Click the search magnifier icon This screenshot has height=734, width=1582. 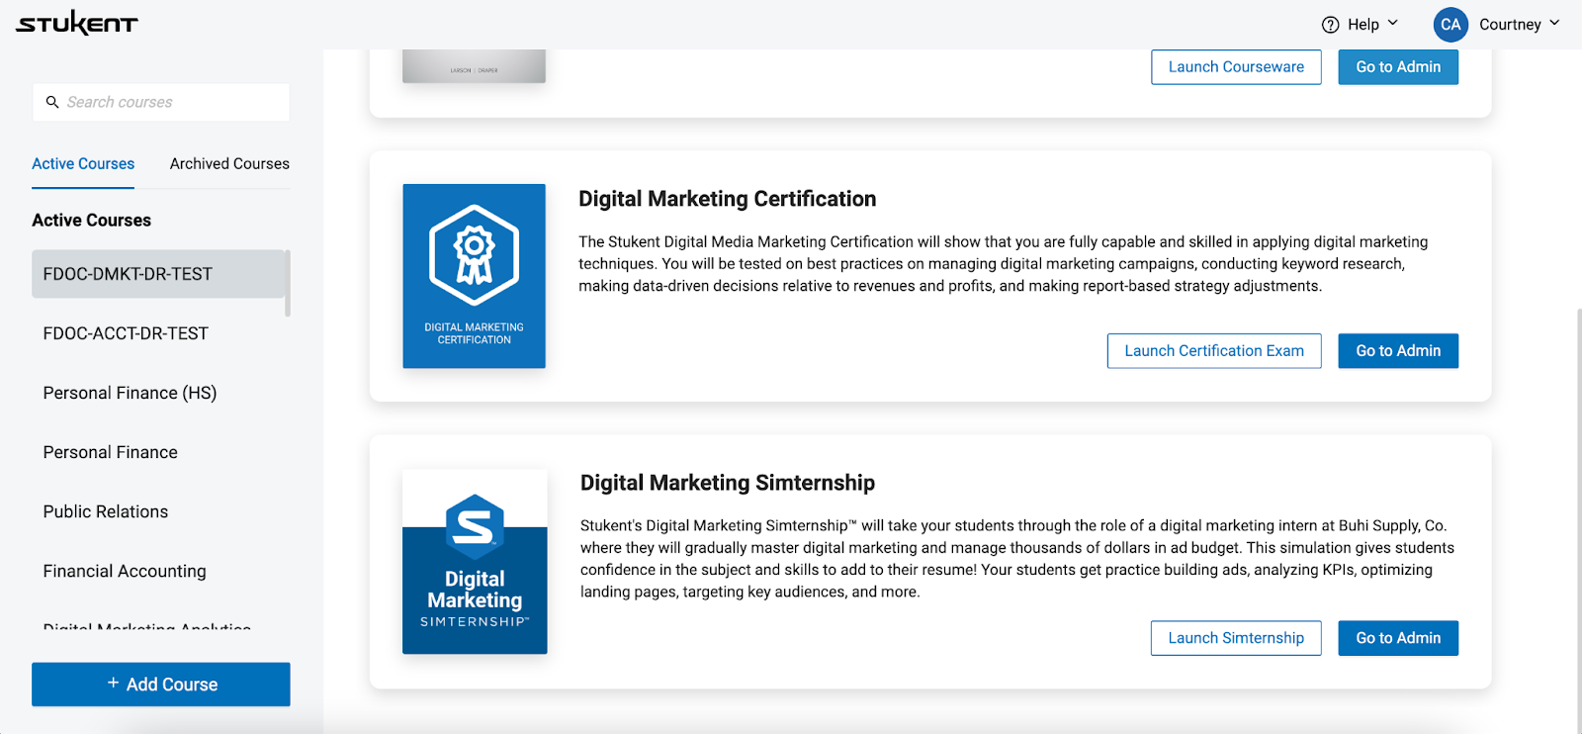52,102
